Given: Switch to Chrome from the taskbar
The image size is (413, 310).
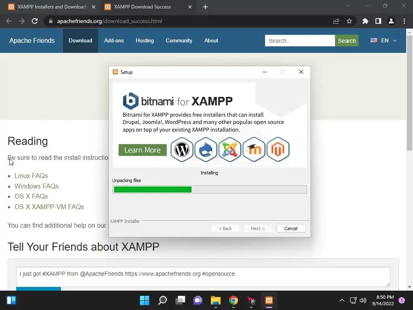Looking at the screenshot, I should pyautogui.click(x=234, y=300).
